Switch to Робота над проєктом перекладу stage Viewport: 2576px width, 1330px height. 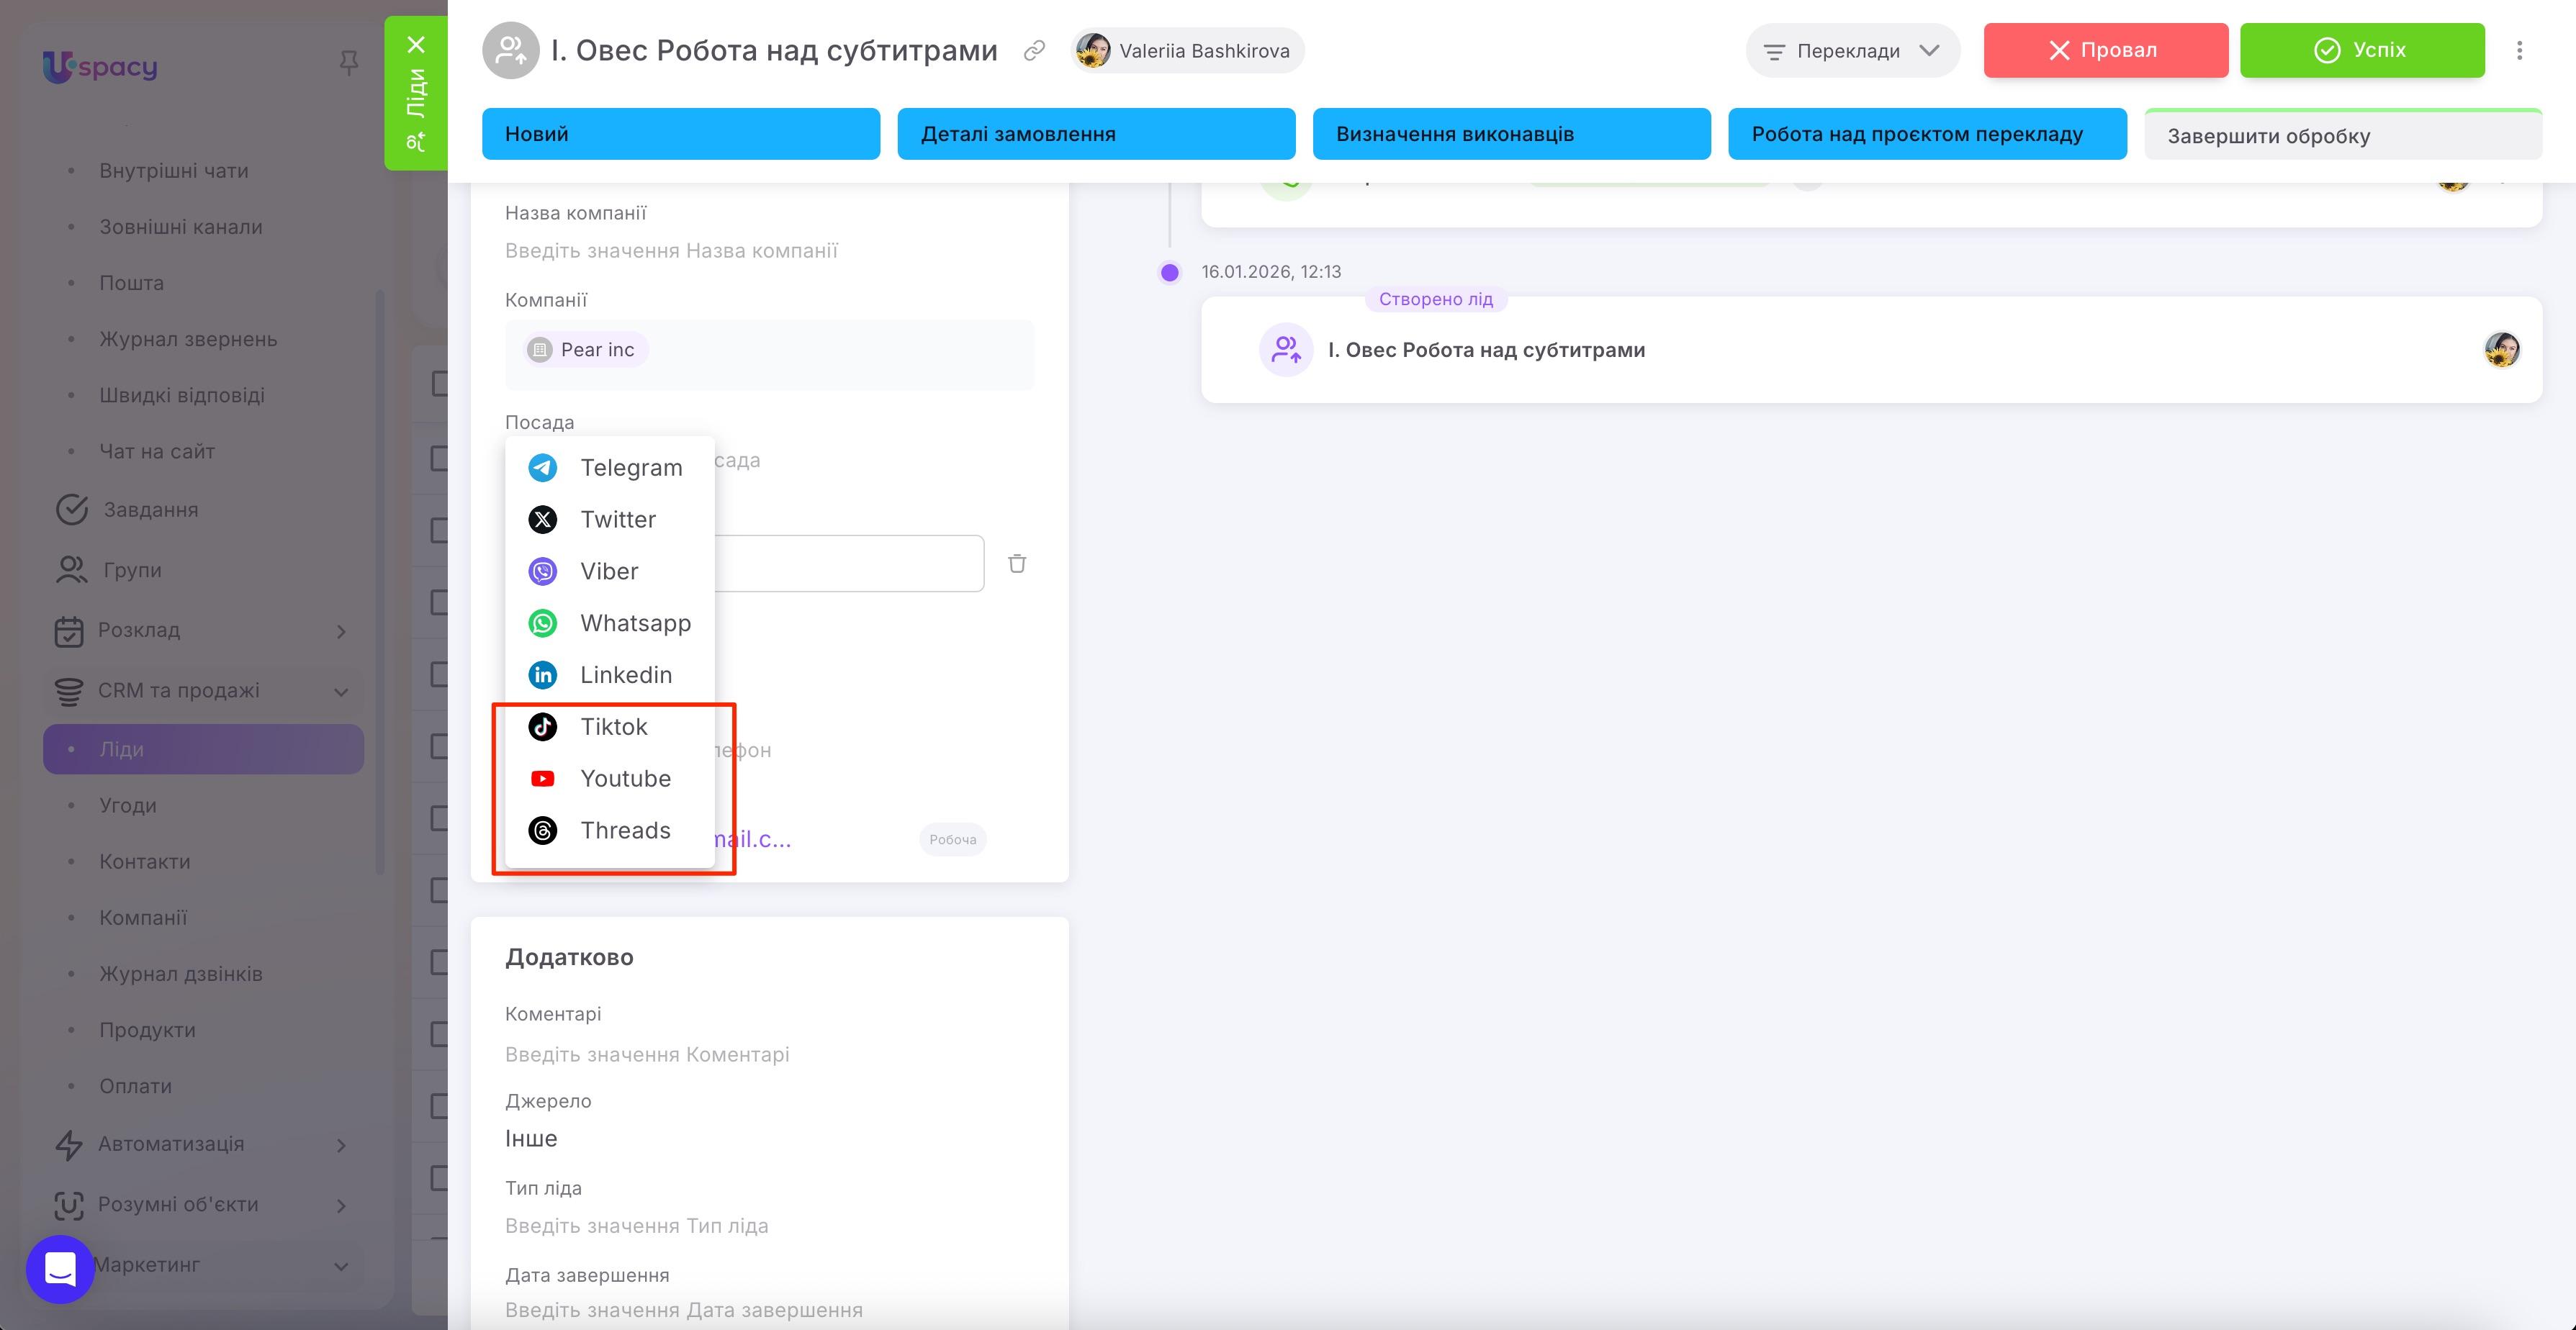tap(1927, 134)
